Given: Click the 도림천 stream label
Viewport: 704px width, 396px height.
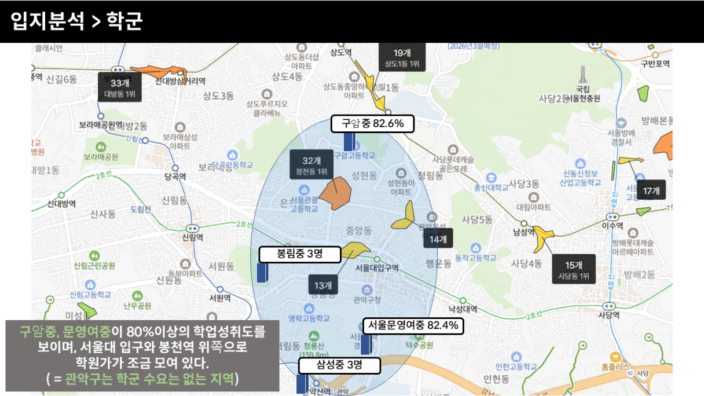Looking at the screenshot, I should pyautogui.click(x=140, y=208).
